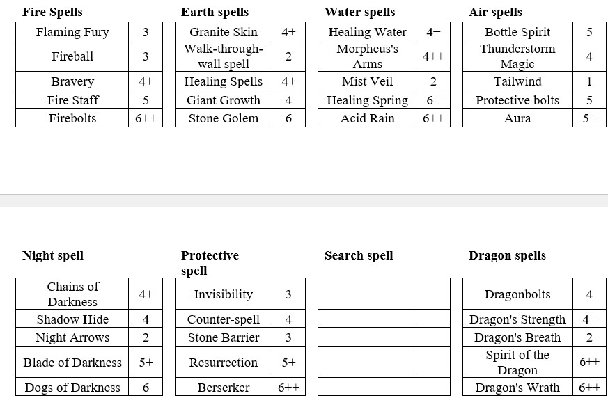Click the Chains of Darkness cell

click(x=72, y=294)
